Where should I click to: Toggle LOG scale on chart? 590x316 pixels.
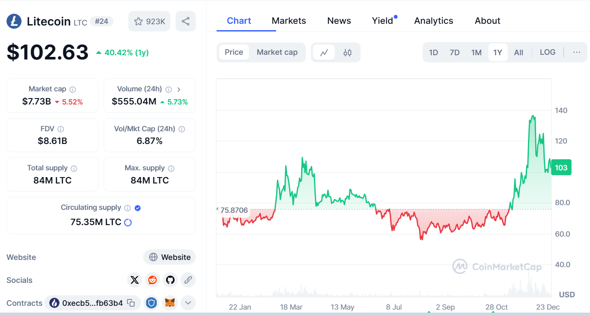[x=548, y=52]
